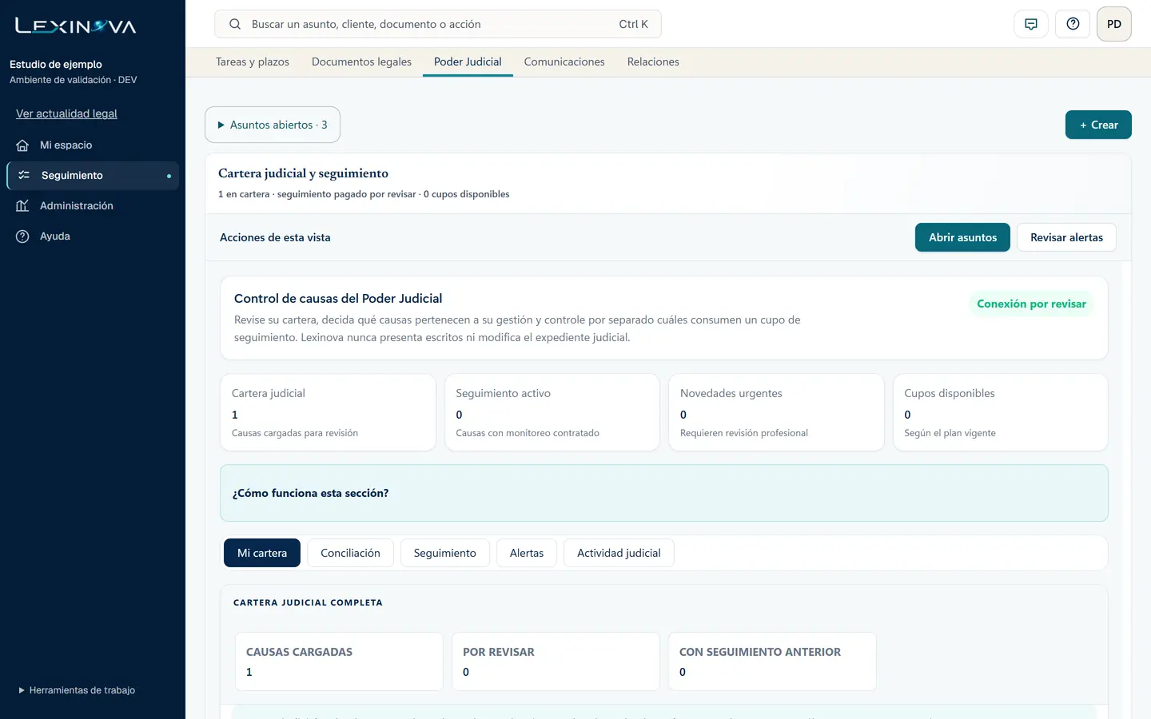Screen dimensions: 1151x719
Task: Switch to Tareas y plazos tab
Action: coord(253,62)
